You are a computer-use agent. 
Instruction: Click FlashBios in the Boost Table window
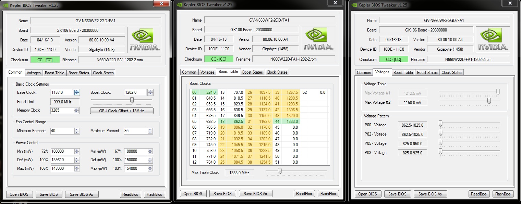point(328,194)
